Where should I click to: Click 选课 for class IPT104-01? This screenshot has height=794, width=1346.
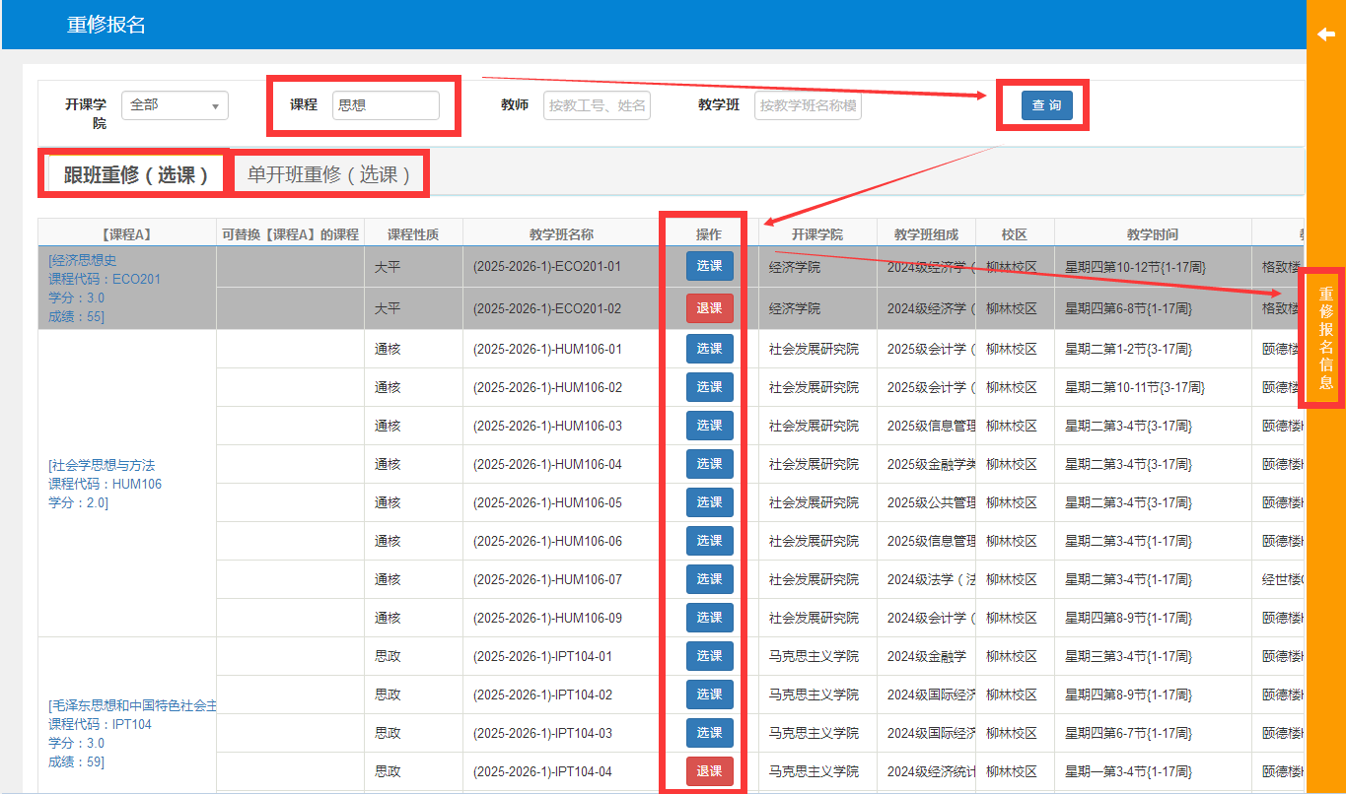click(709, 656)
